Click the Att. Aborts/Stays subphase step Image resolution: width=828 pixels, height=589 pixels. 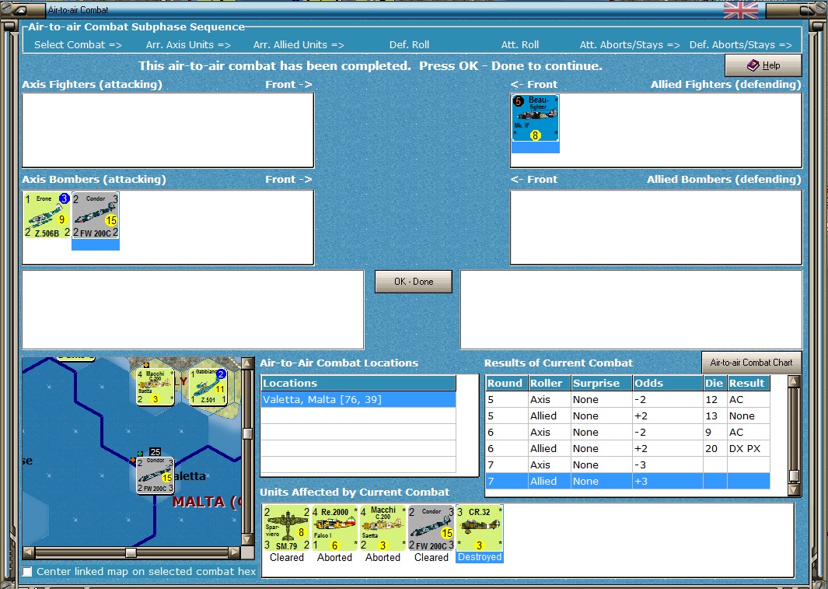coord(630,45)
